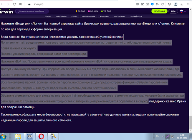This screenshot has height=140, width=192.
Task: Bookmark the page with the heart icon
Action: (x=162, y=4)
